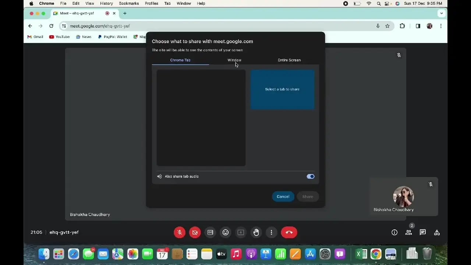Show the participants list
This screenshot has width=471, height=265.
pyautogui.click(x=408, y=232)
